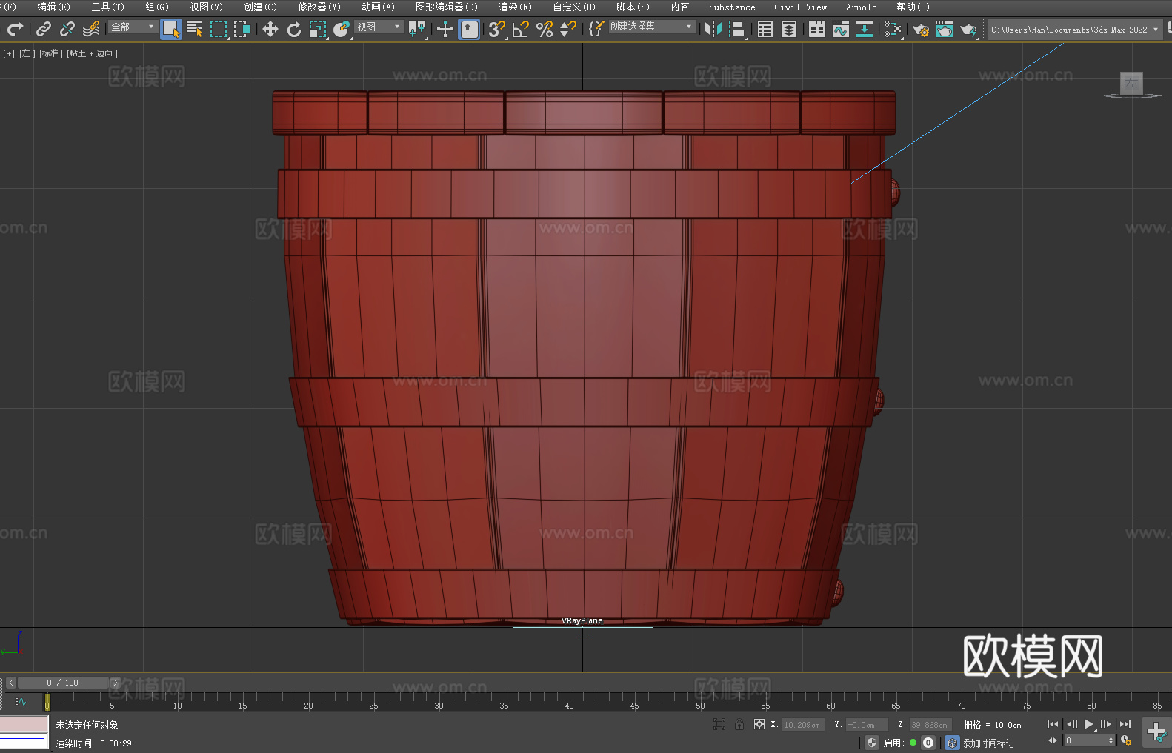Screen dimensions: 1172x753
Task: Toggle Select and Manipulate tool
Action: (445, 29)
